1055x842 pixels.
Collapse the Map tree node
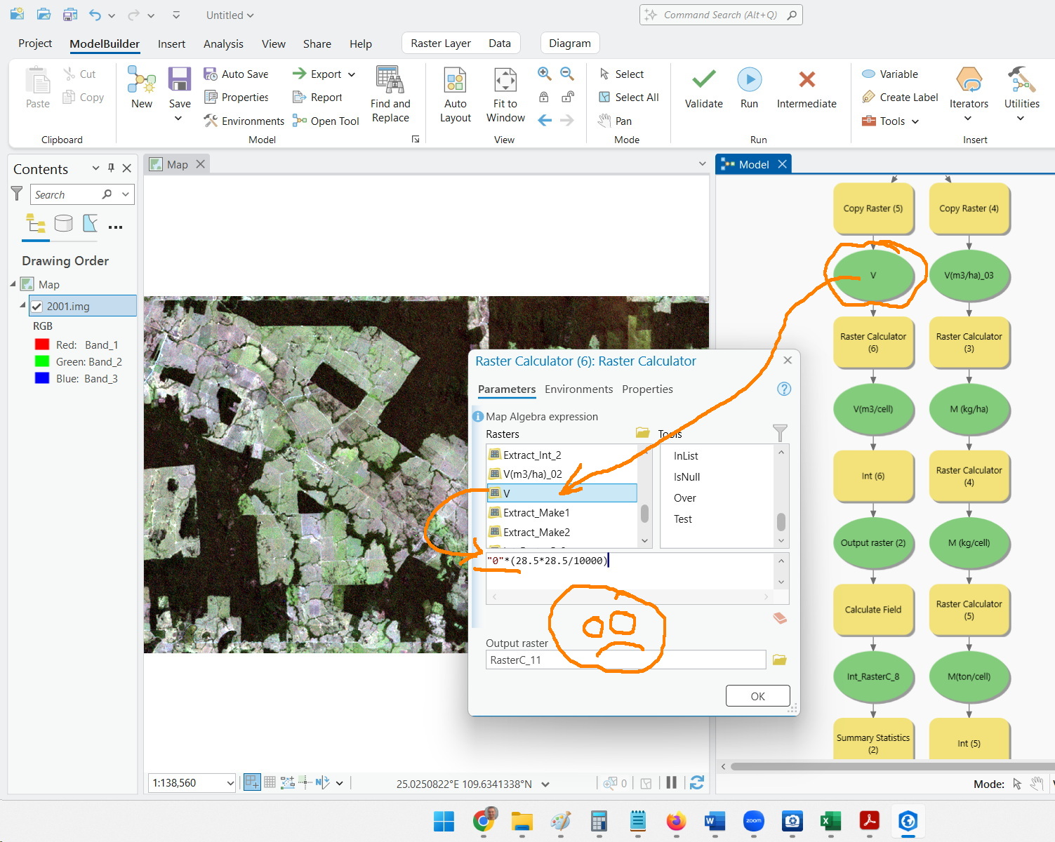point(13,284)
